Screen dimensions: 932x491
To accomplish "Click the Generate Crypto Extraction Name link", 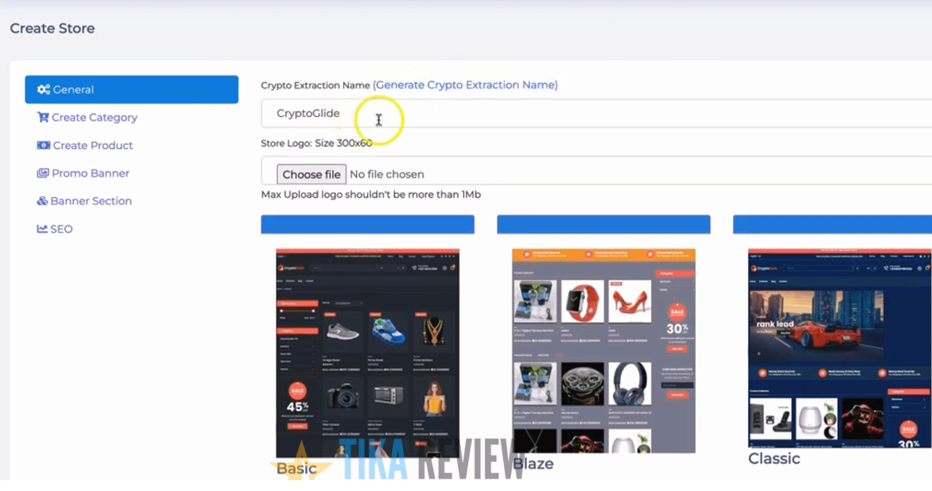I will (x=465, y=85).
